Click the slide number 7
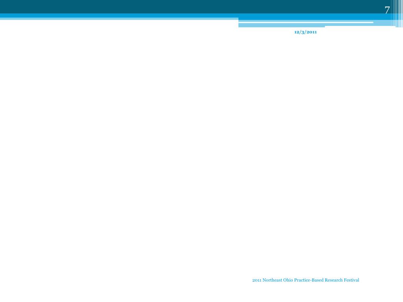The height and width of the screenshot is (302, 403). point(387,10)
